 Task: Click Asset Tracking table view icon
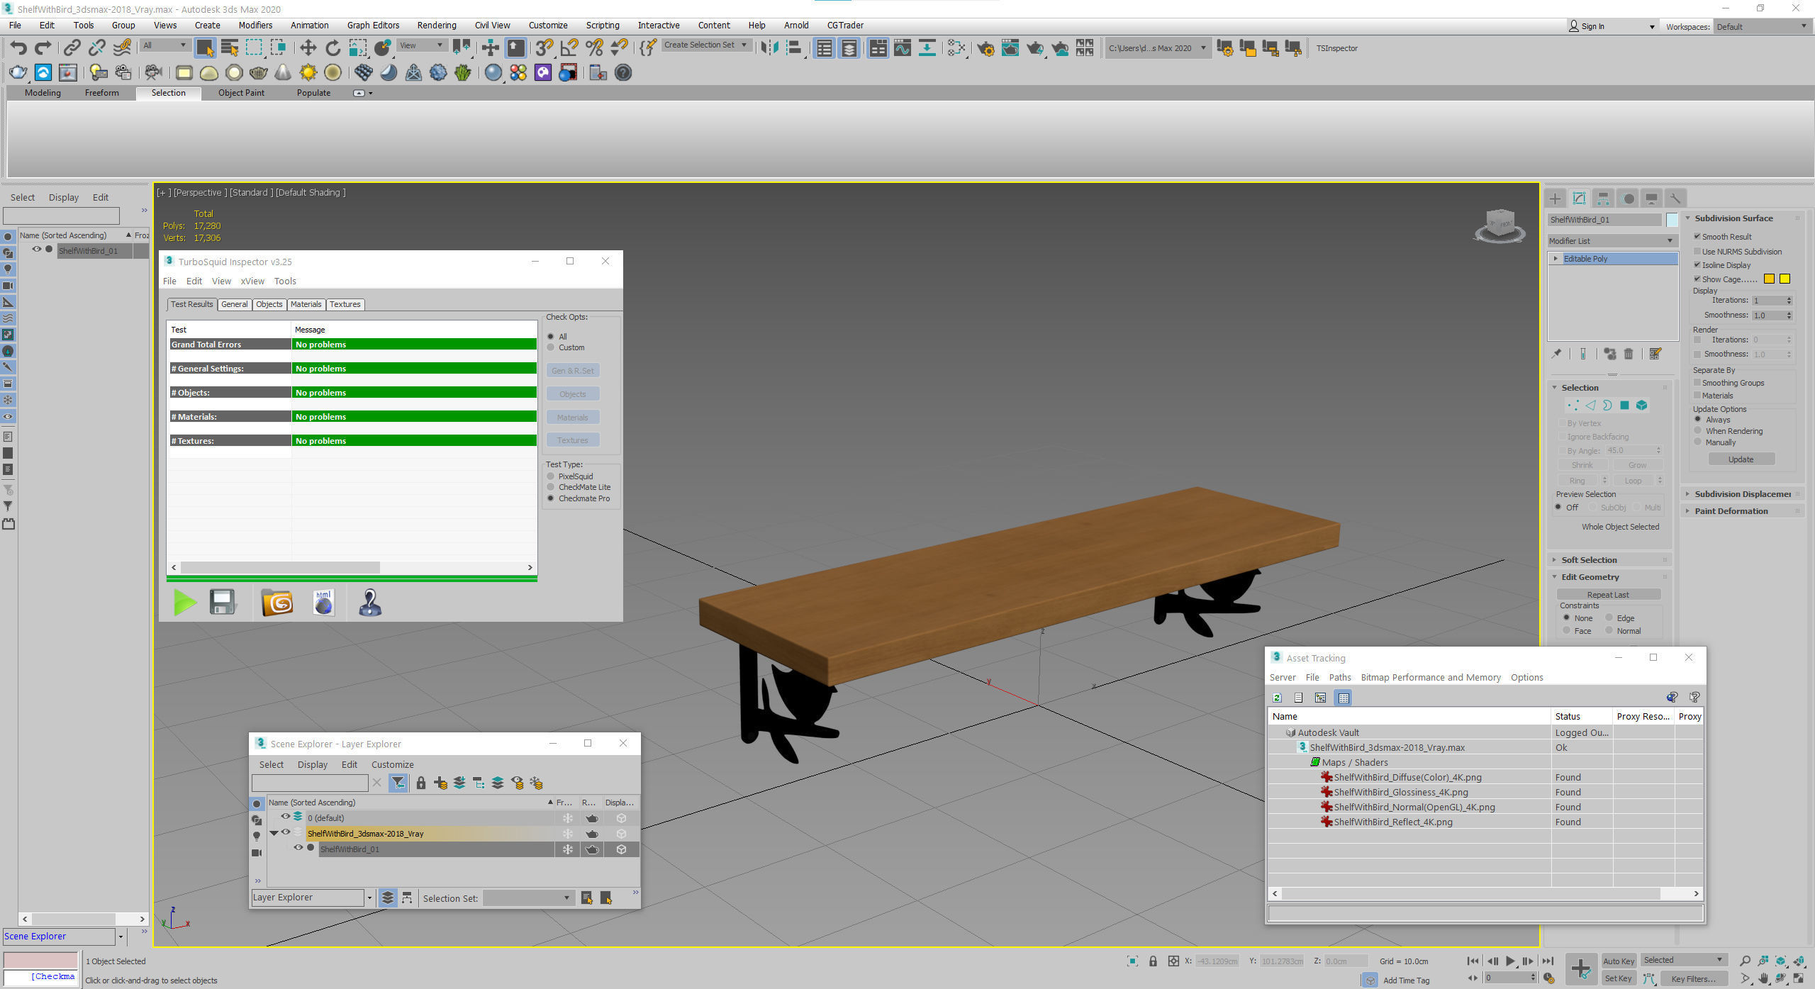1344,698
